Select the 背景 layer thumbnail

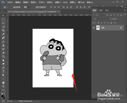(98, 28)
